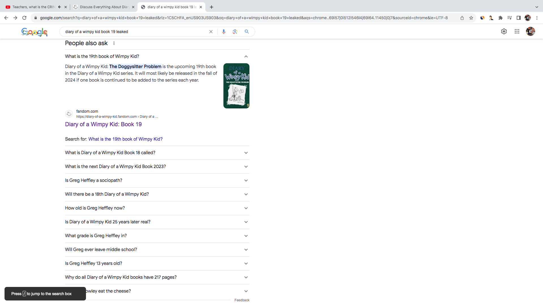Open the tab search dropdown arrow
Screen dimensions: 543x305
[537, 7]
